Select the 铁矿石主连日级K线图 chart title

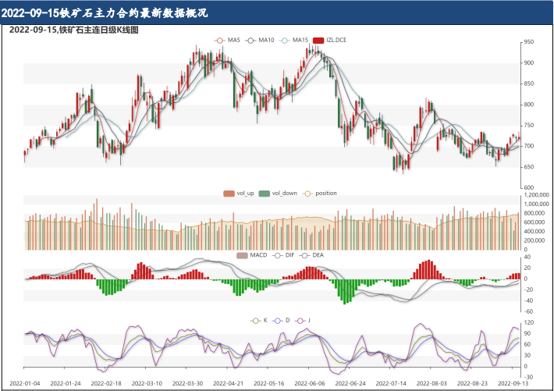(x=73, y=30)
